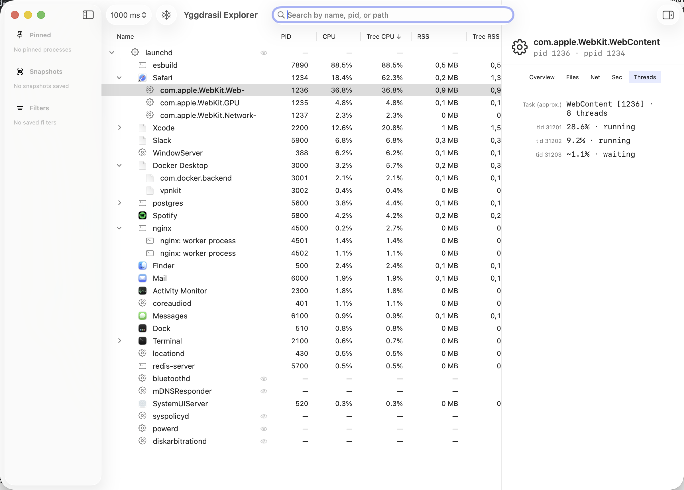Screen dimensions: 684x490
Task: Collapse the launchd process tree
Action: pos(112,53)
